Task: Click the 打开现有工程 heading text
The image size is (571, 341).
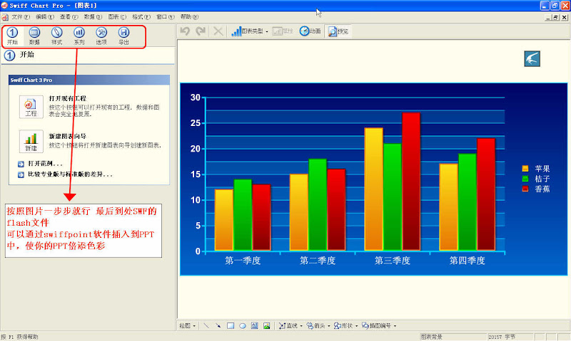Action: point(68,98)
